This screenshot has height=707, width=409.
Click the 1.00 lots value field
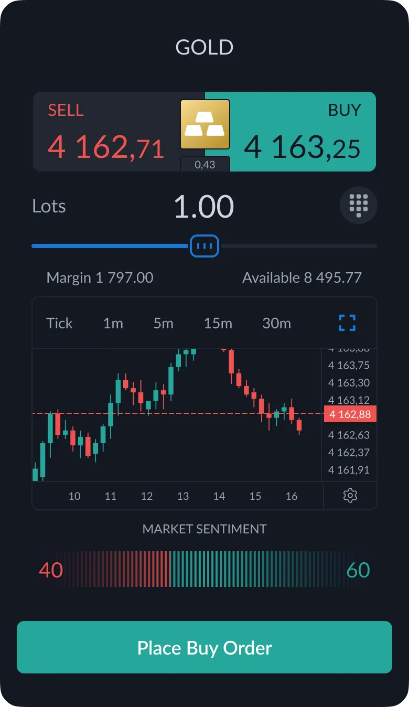click(204, 207)
